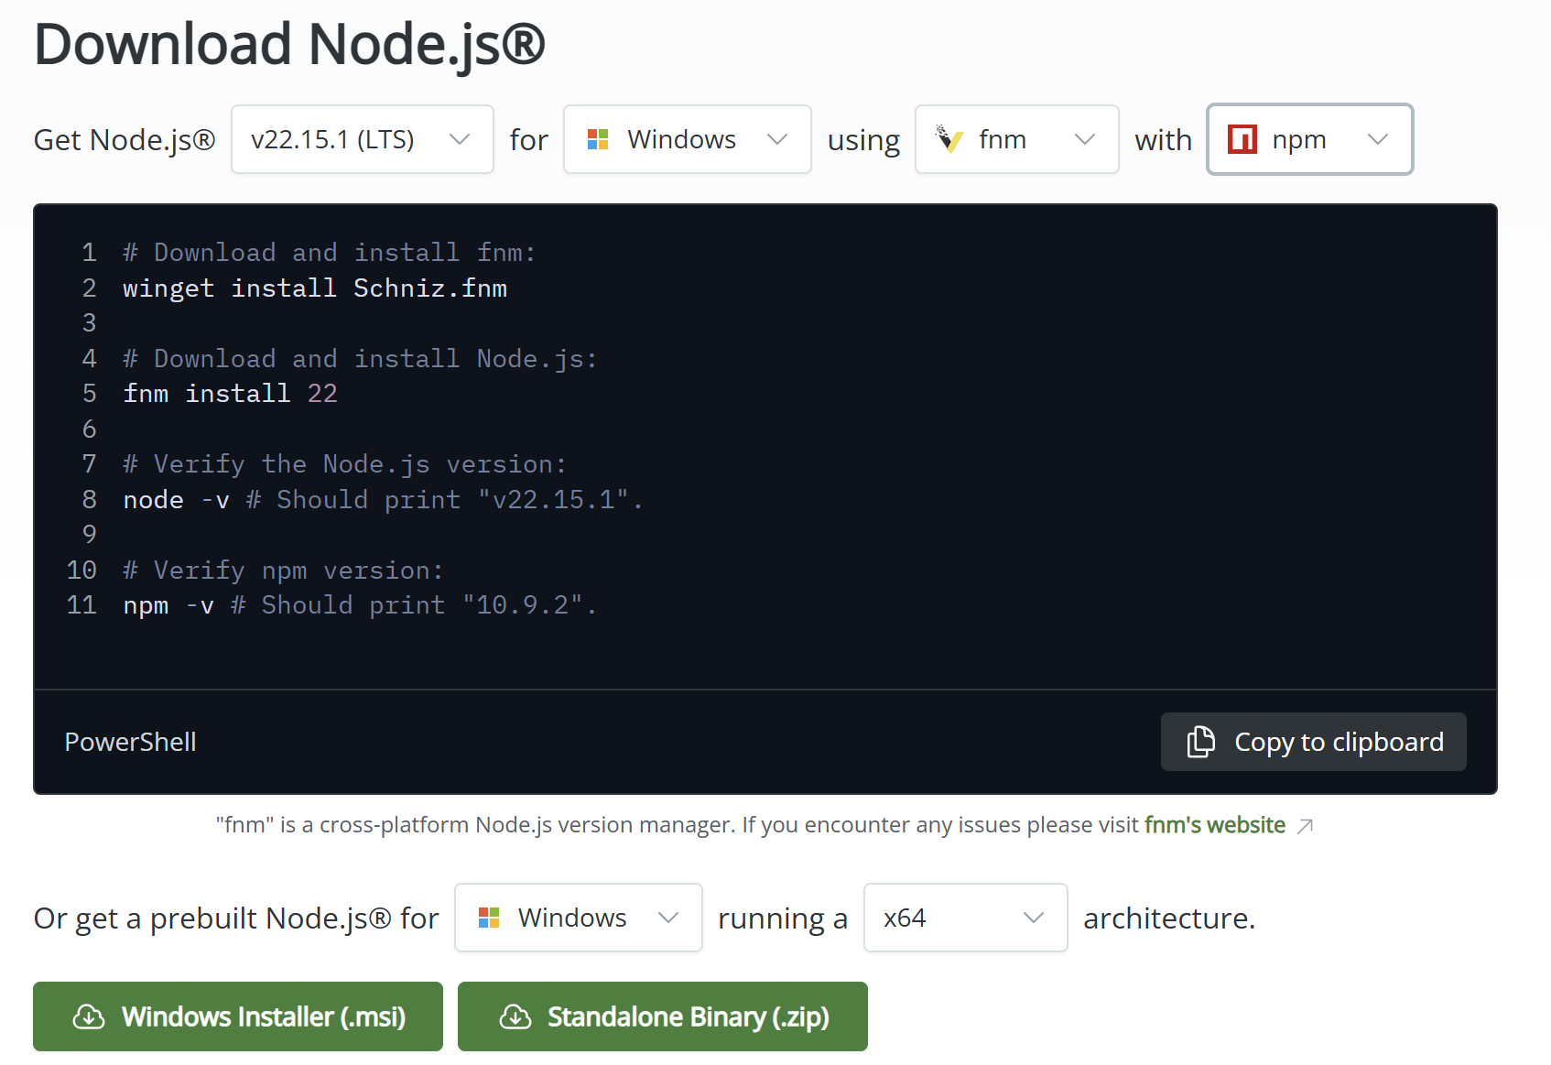Open the x64 architecture dropdown
Image resolution: width=1551 pixels, height=1065 pixels.
tap(966, 918)
